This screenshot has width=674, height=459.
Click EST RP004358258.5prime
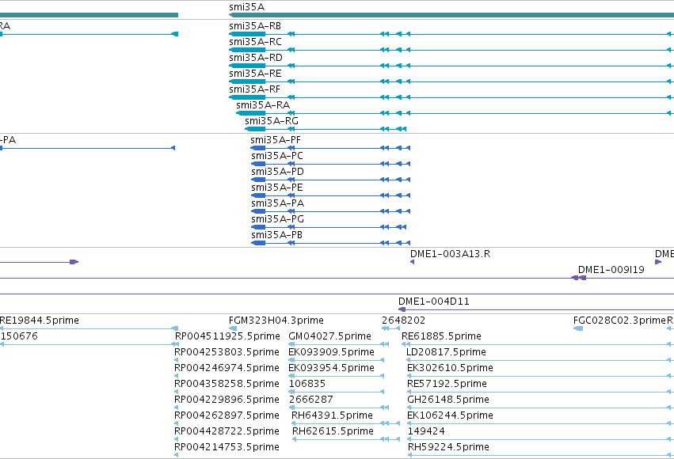[227, 384]
